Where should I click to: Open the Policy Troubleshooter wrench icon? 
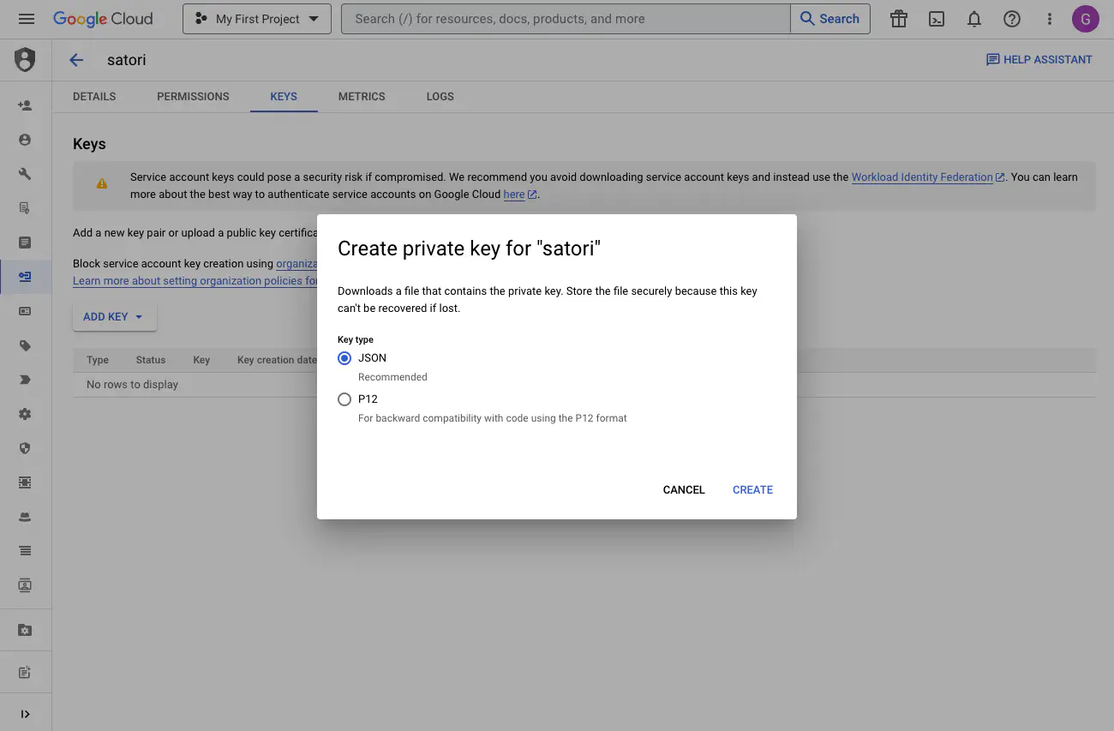[25, 173]
